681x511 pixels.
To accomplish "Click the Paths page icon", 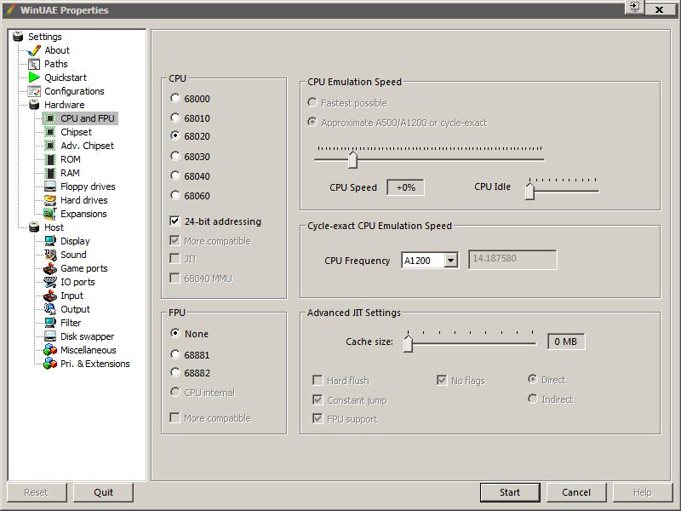I will tap(34, 65).
